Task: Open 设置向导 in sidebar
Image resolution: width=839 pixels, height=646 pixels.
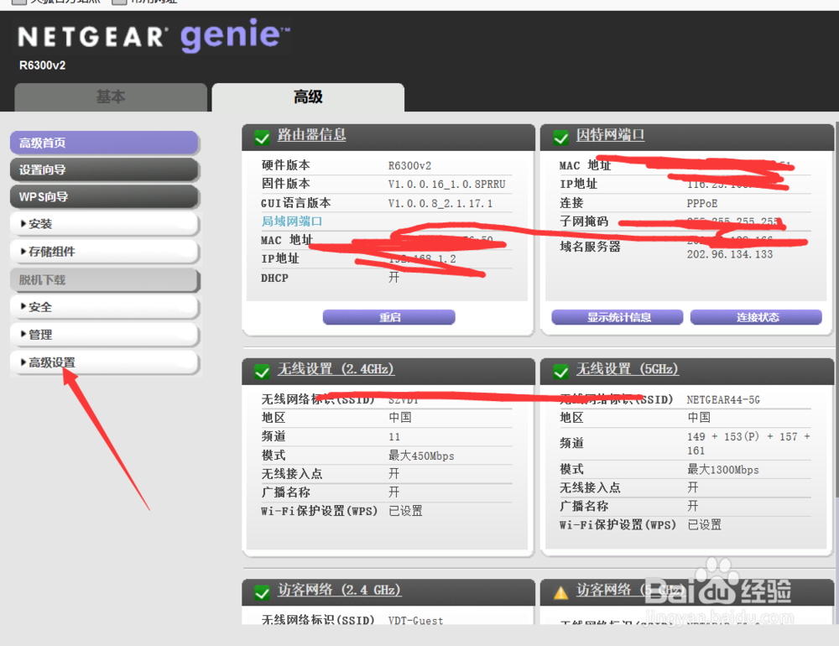Action: [x=104, y=169]
